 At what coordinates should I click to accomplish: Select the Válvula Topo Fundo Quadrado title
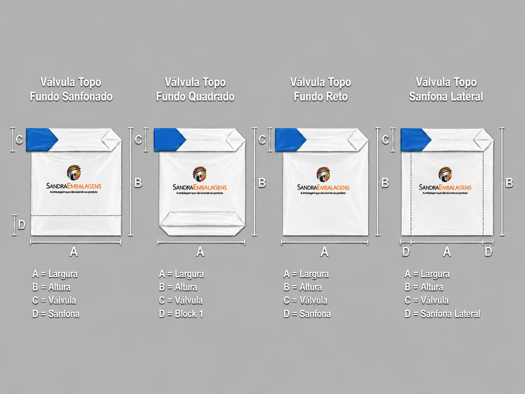[195, 89]
